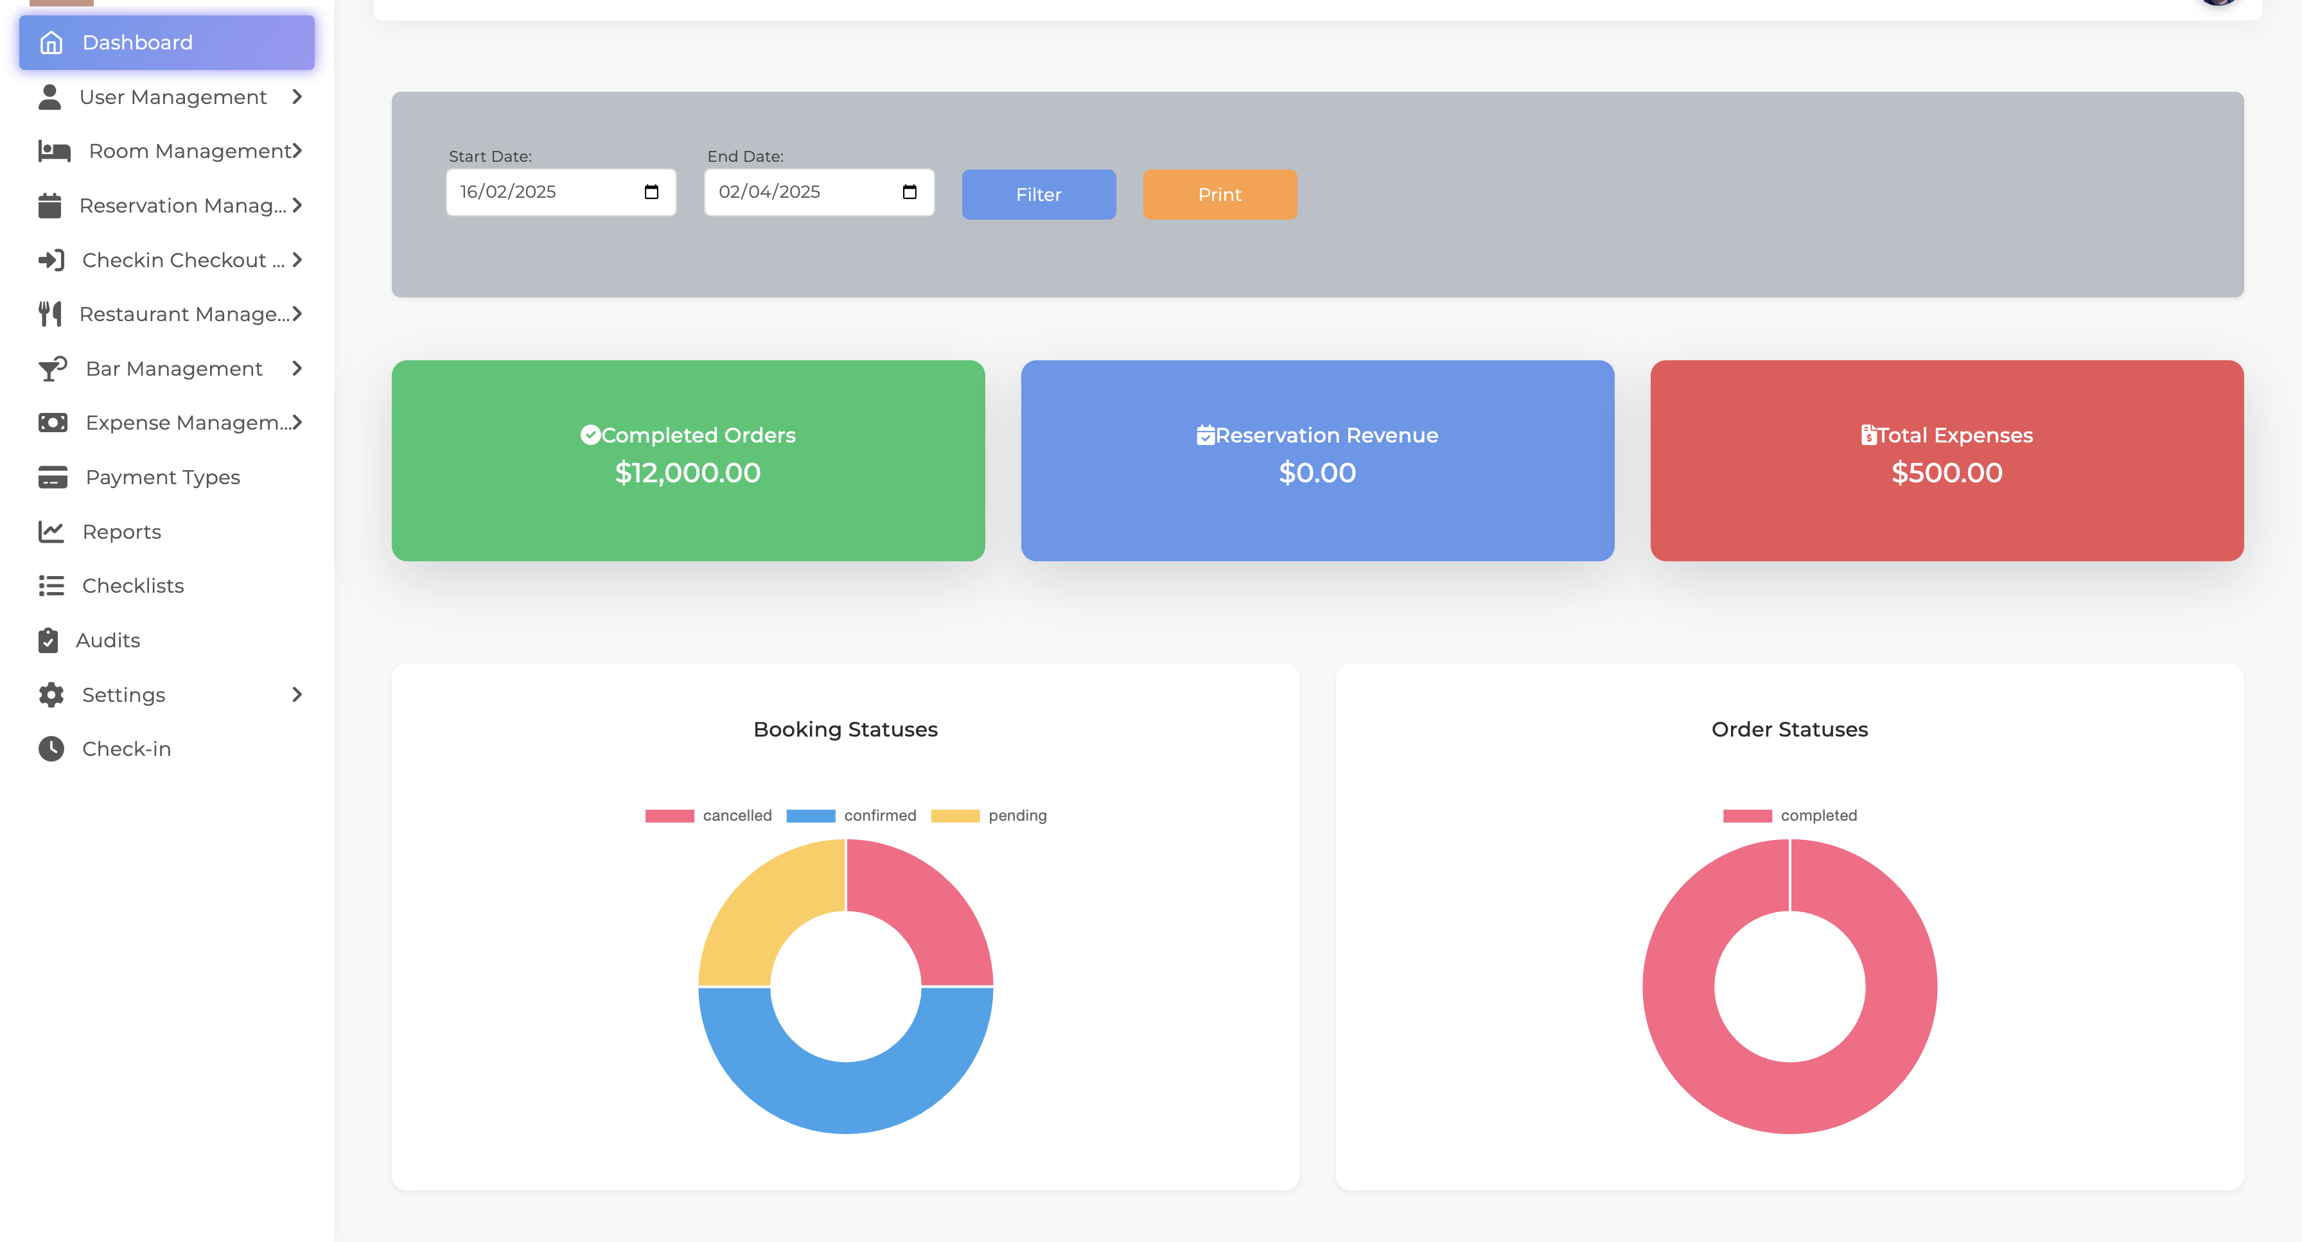This screenshot has width=2302, height=1242.
Task: Select the Audits menu item
Action: [108, 640]
